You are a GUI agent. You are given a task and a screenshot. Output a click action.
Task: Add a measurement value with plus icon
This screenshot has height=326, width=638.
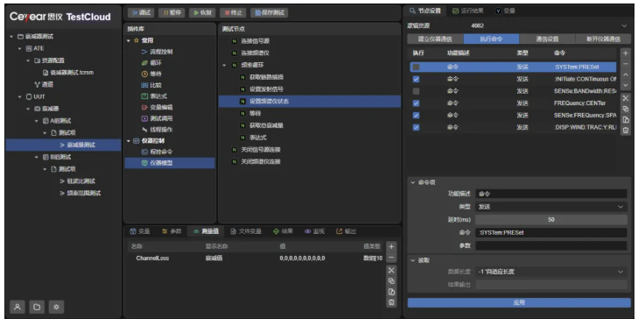pos(391,246)
